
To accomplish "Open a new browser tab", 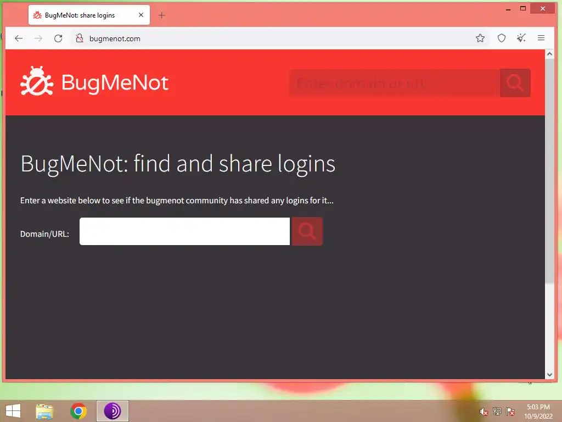I will (x=162, y=15).
